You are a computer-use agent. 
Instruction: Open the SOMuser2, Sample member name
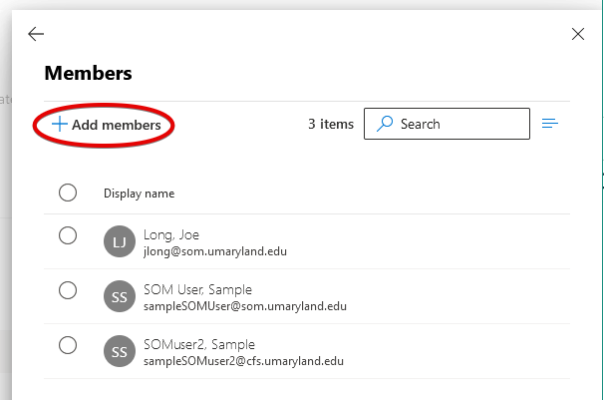click(x=199, y=344)
